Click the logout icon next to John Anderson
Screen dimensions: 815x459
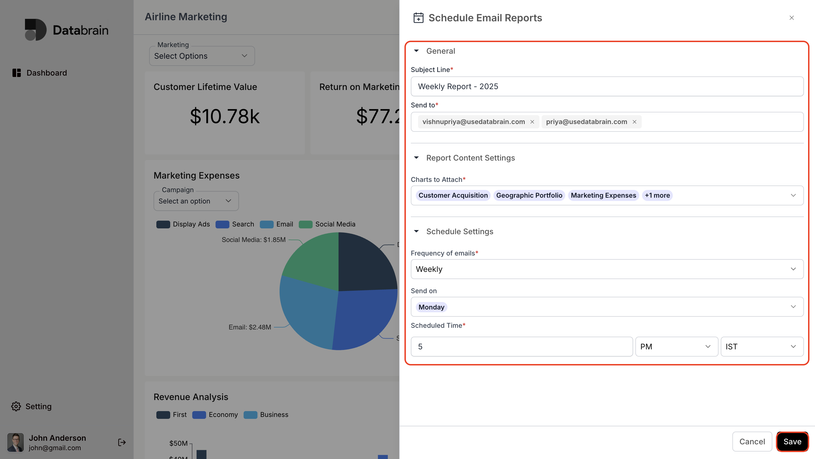(x=122, y=442)
